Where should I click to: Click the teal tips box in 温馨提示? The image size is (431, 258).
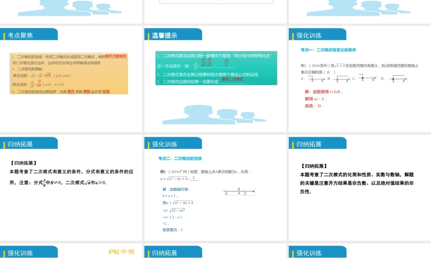(216, 68)
